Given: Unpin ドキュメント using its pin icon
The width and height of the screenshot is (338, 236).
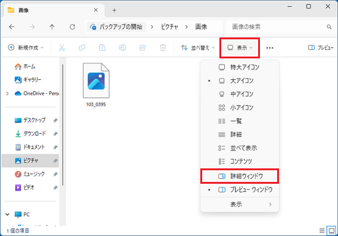Looking at the screenshot, I should coord(55,147).
